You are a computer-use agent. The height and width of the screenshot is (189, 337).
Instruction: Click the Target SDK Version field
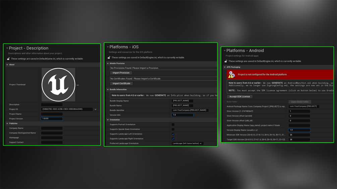coord(299,139)
